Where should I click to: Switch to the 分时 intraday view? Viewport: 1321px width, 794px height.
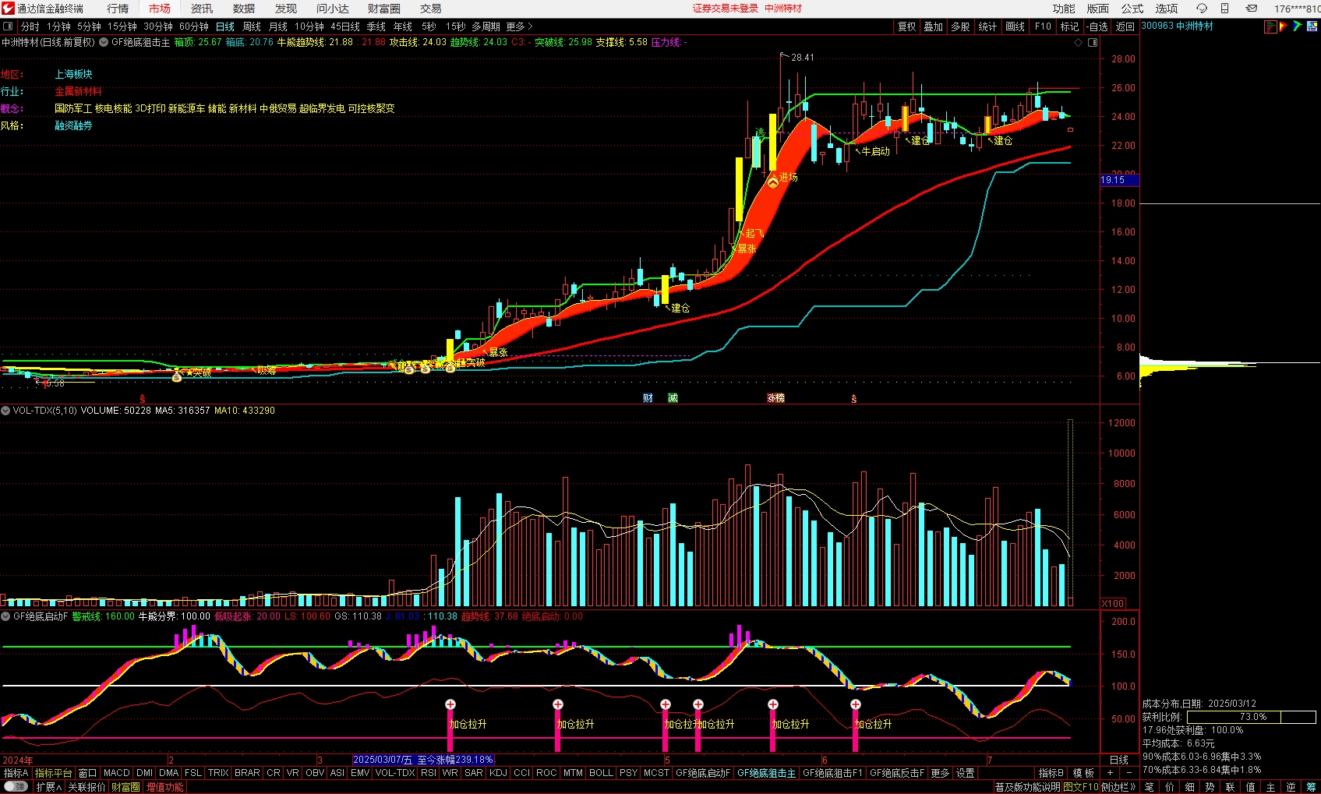30,26
